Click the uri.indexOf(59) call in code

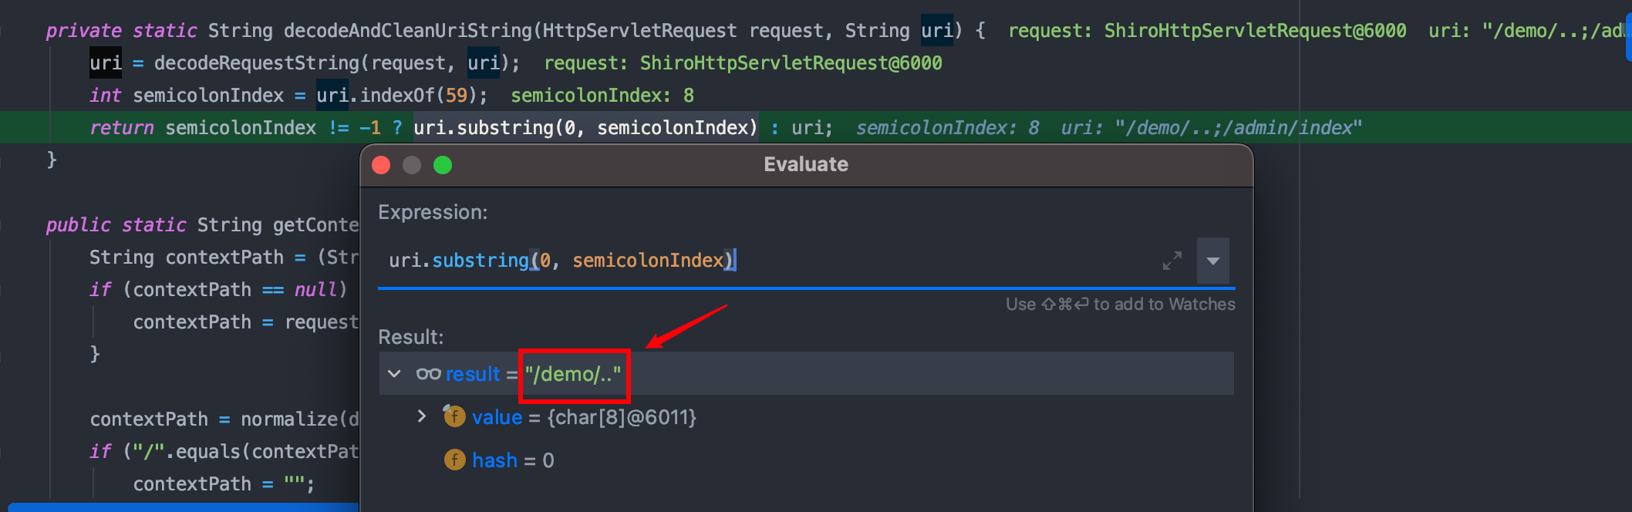[x=401, y=96]
